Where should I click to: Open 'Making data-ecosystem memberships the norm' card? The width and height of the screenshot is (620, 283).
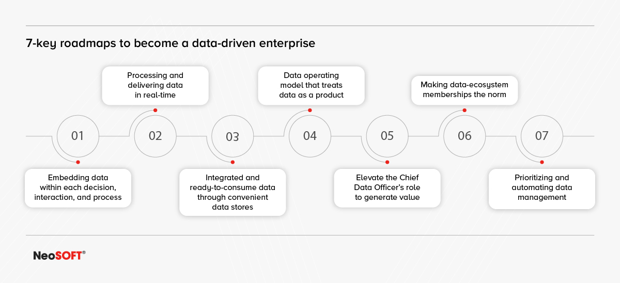click(464, 90)
